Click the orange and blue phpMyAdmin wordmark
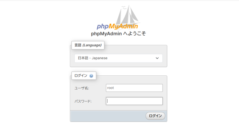239x140 pixels. (x=117, y=26)
